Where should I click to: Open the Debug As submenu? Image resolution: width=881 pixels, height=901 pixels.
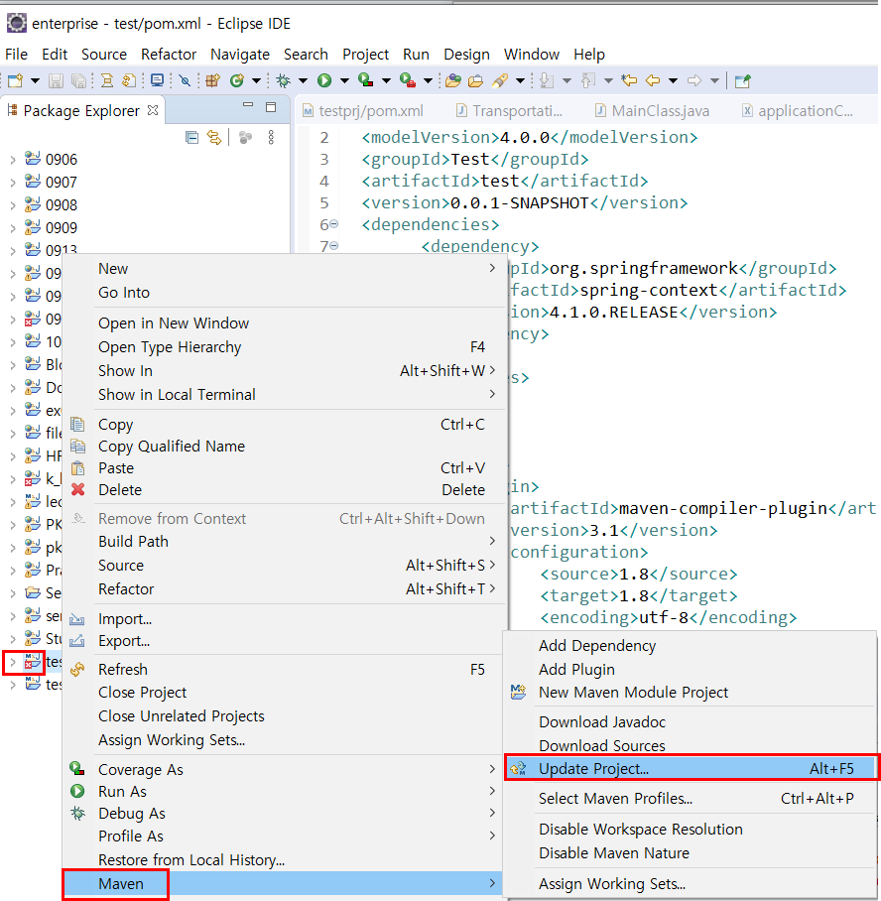pyautogui.click(x=285, y=814)
